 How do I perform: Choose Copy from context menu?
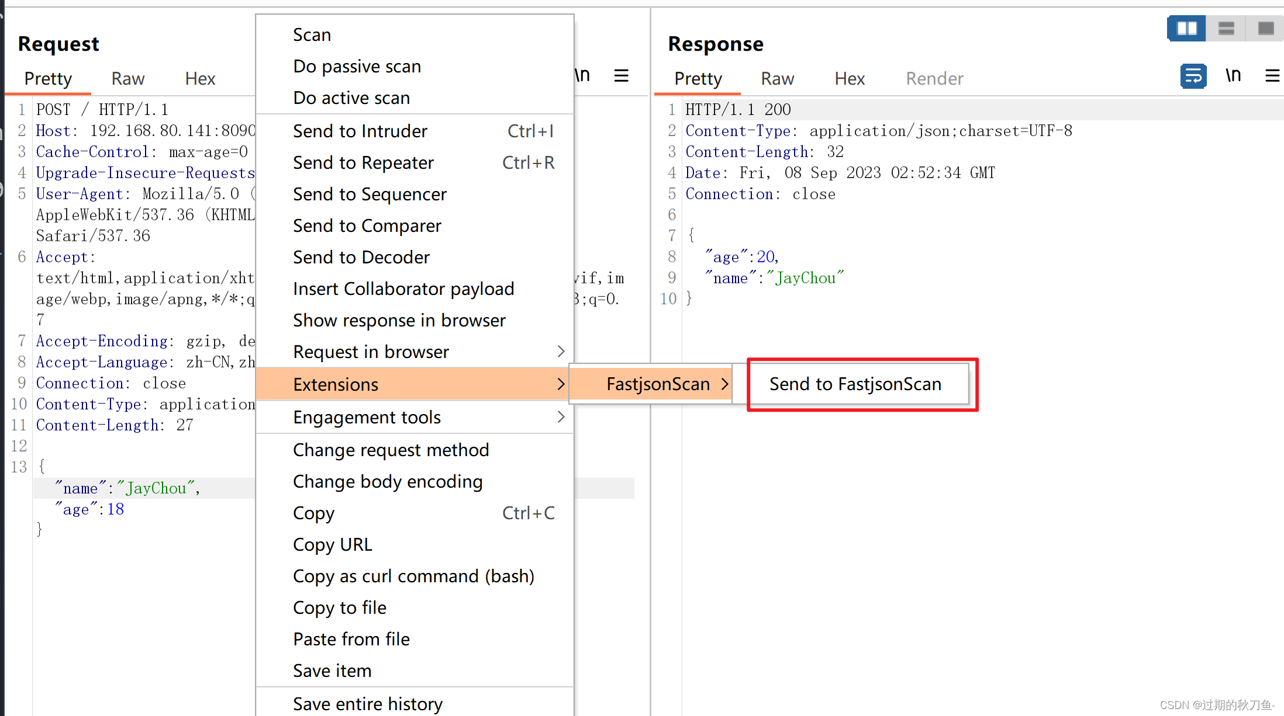click(415, 513)
